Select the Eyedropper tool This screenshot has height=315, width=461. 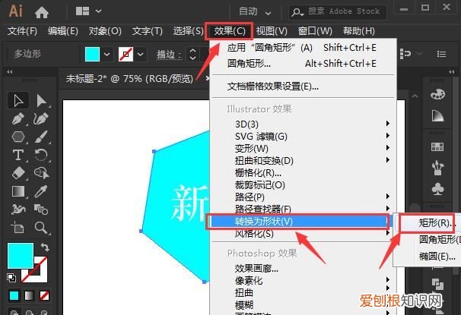(x=41, y=191)
